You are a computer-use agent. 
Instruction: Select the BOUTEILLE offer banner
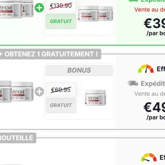18,138
